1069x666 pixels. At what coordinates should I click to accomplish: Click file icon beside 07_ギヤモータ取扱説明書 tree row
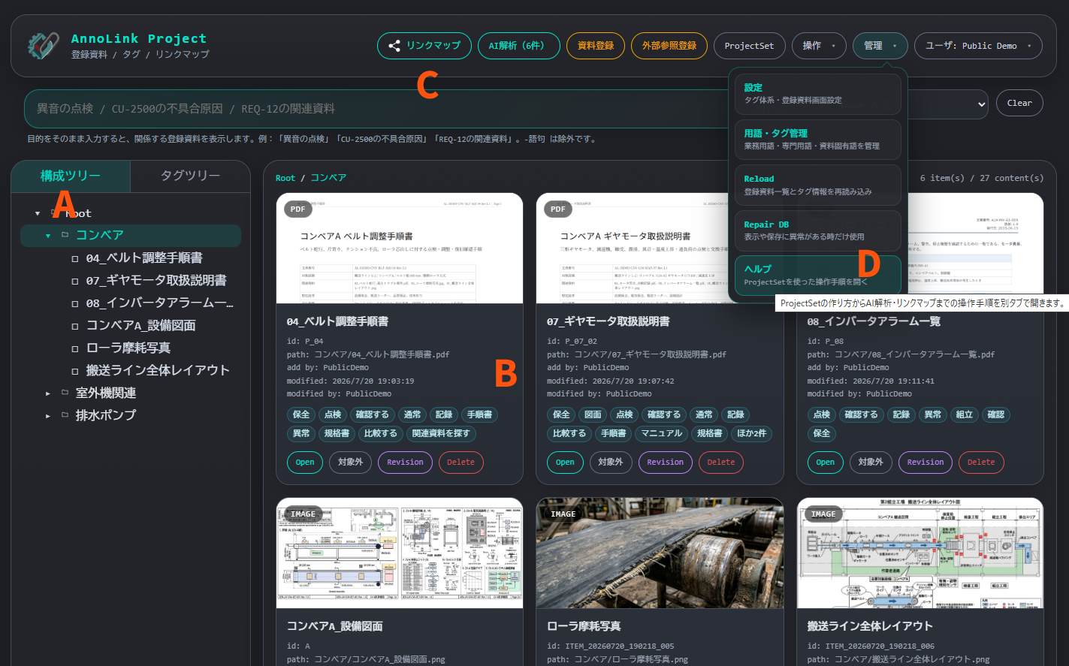(74, 281)
